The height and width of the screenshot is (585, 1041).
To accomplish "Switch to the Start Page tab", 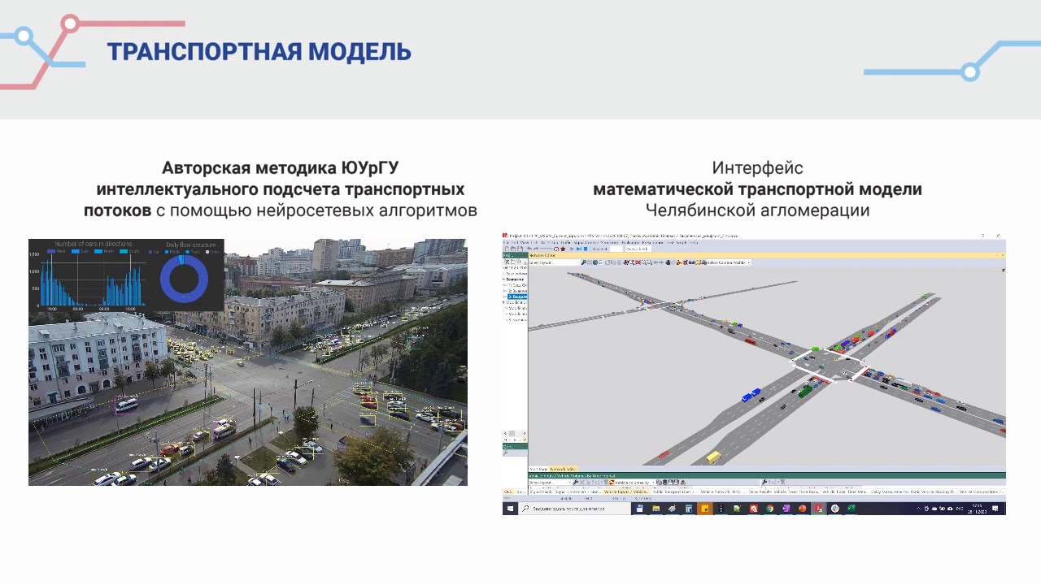I will [538, 469].
